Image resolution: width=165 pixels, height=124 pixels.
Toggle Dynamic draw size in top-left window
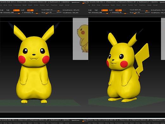click(x=59, y=12)
